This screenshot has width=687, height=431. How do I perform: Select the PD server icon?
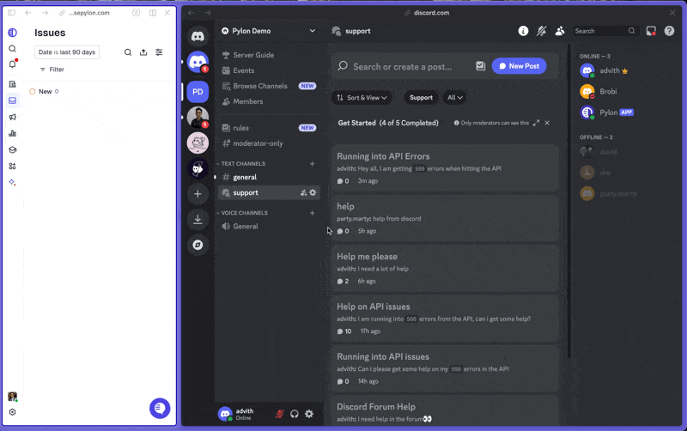pos(198,92)
